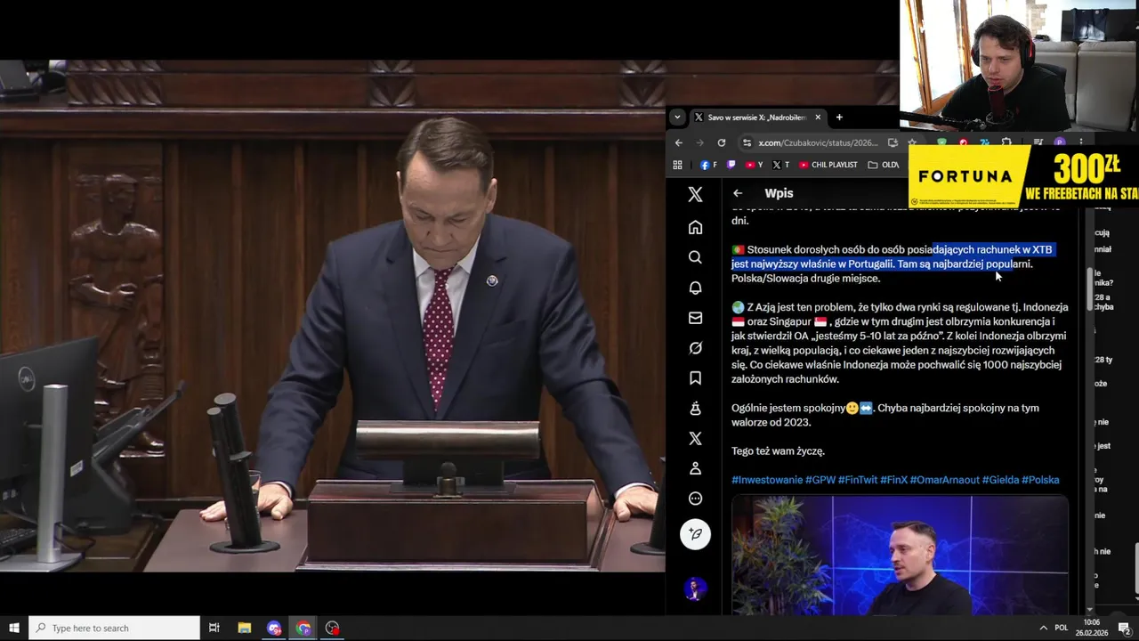
Task: Open Windows Start menu
Action: (x=14, y=628)
